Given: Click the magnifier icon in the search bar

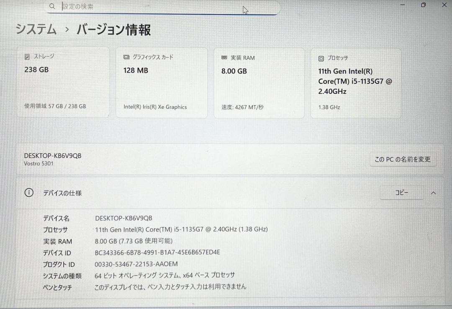Looking at the screenshot, I should click(52, 6).
